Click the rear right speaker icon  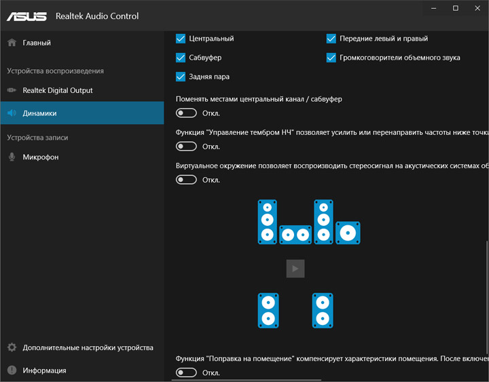(x=323, y=311)
